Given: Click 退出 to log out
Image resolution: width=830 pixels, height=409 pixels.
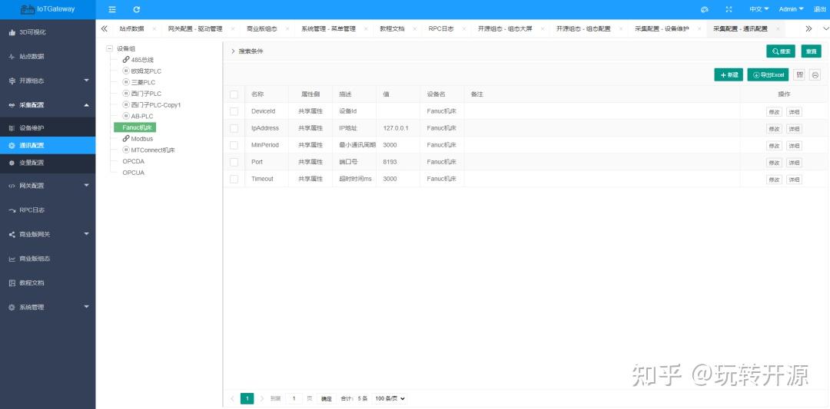Looking at the screenshot, I should (819, 9).
